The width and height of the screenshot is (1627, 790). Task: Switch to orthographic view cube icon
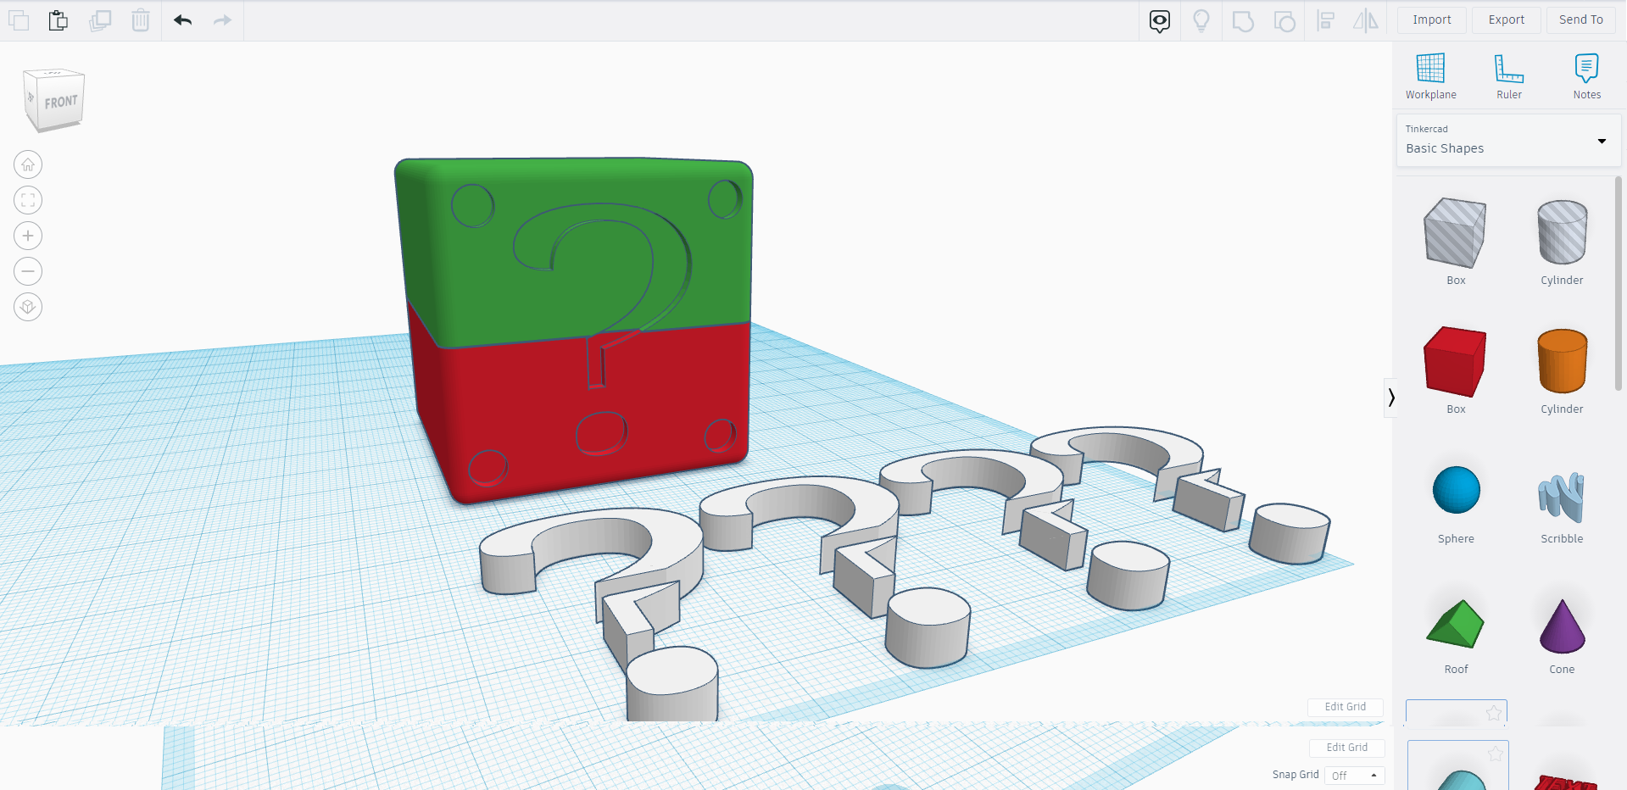pos(28,307)
